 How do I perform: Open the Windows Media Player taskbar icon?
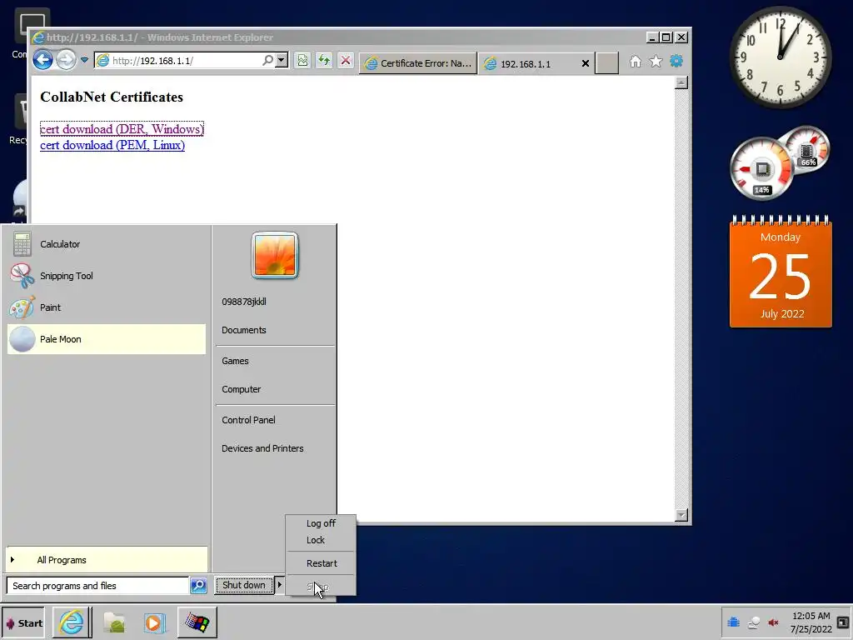(x=154, y=622)
